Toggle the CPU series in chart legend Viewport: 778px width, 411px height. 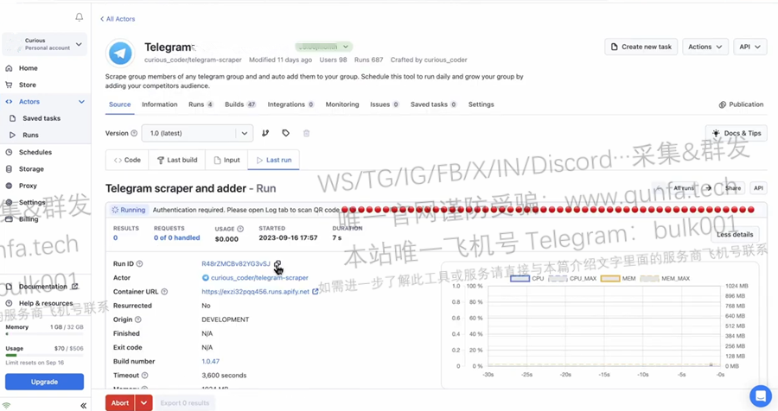527,279
